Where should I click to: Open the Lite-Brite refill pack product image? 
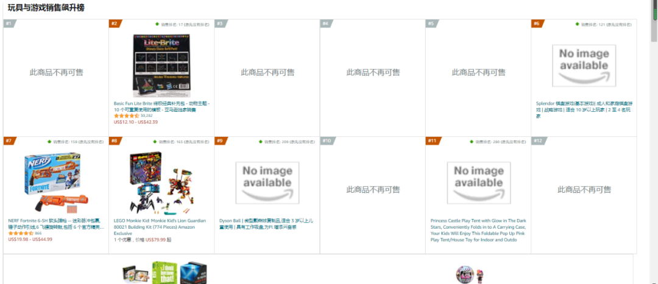(161, 66)
